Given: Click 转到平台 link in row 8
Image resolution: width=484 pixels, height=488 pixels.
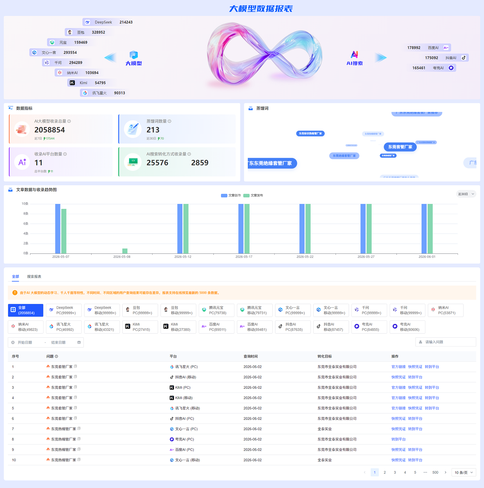Looking at the screenshot, I should 398,439.
